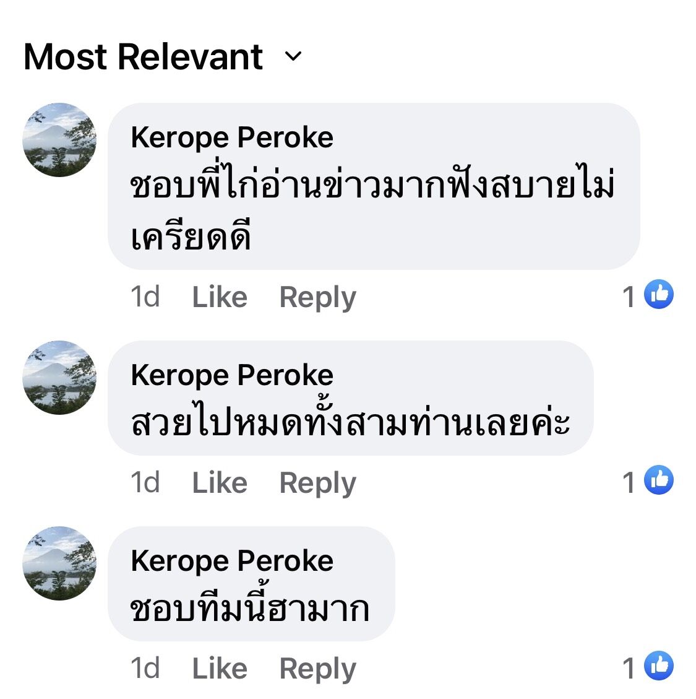Reply to the second comment
Image resolution: width=696 pixels, height=699 pixels.
[317, 481]
